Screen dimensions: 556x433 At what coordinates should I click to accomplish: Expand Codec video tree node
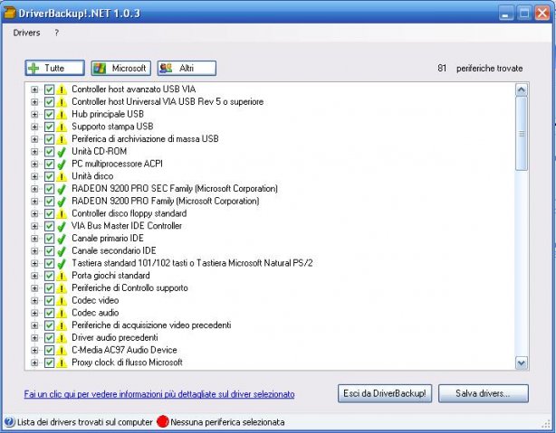point(34,301)
